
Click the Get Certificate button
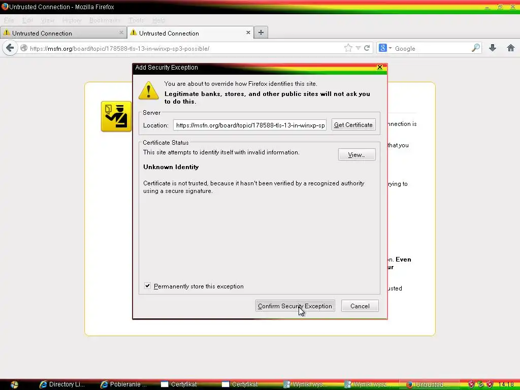[x=353, y=125]
